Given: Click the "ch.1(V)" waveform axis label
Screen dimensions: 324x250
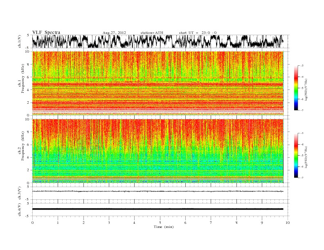Looking at the screenshot, I should pyautogui.click(x=20, y=42).
